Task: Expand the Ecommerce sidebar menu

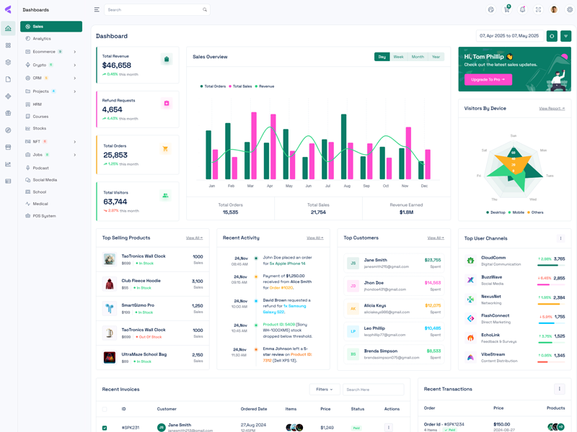Action: 74,52
